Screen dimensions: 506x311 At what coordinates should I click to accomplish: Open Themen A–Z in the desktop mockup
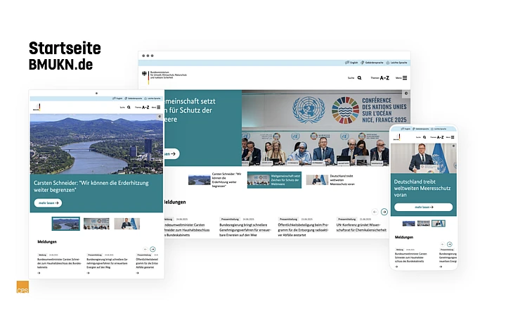(x=380, y=78)
